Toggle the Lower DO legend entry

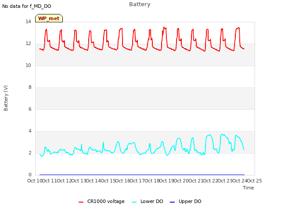[x=148, y=201]
